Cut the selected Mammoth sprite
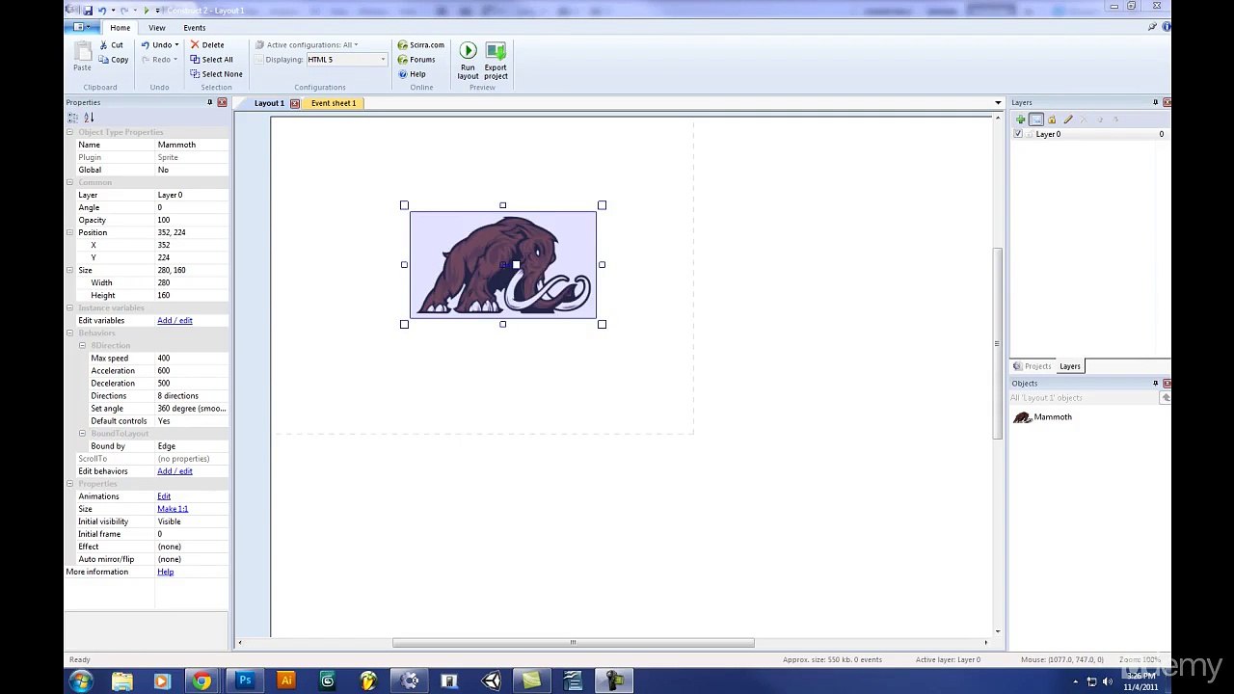 [112, 45]
